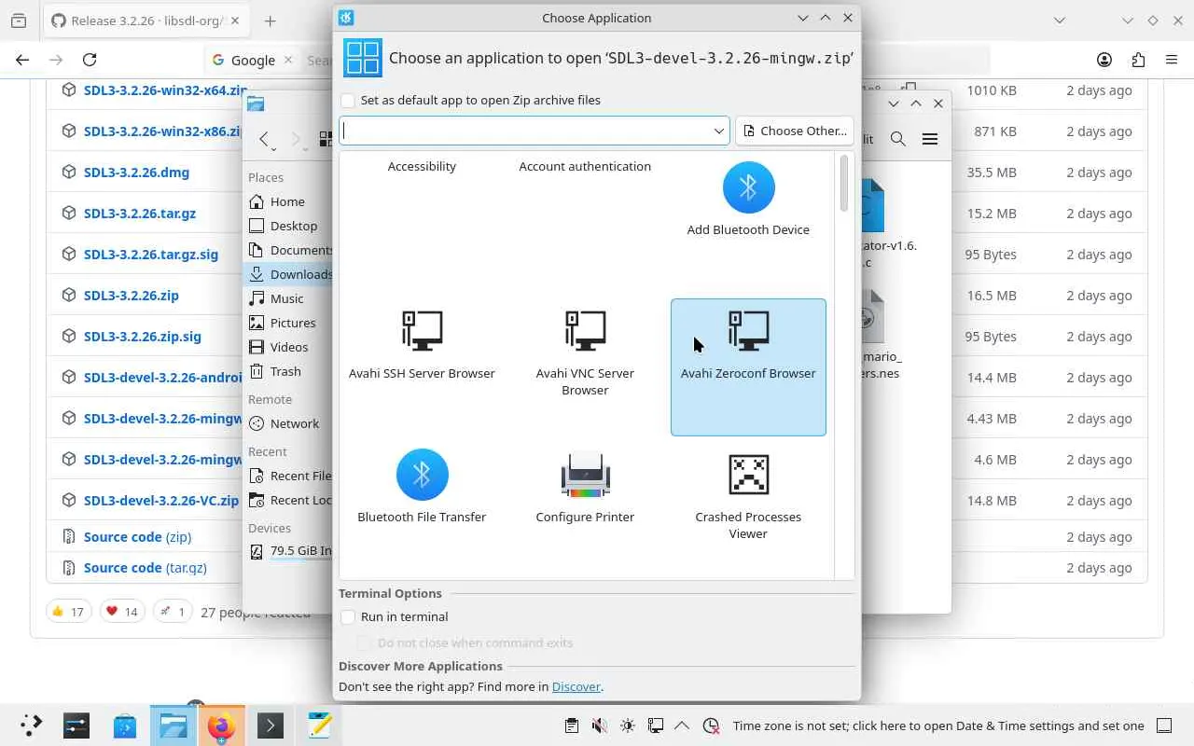Open the Dolphin hamburger menu
The width and height of the screenshot is (1194, 746).
[930, 139]
